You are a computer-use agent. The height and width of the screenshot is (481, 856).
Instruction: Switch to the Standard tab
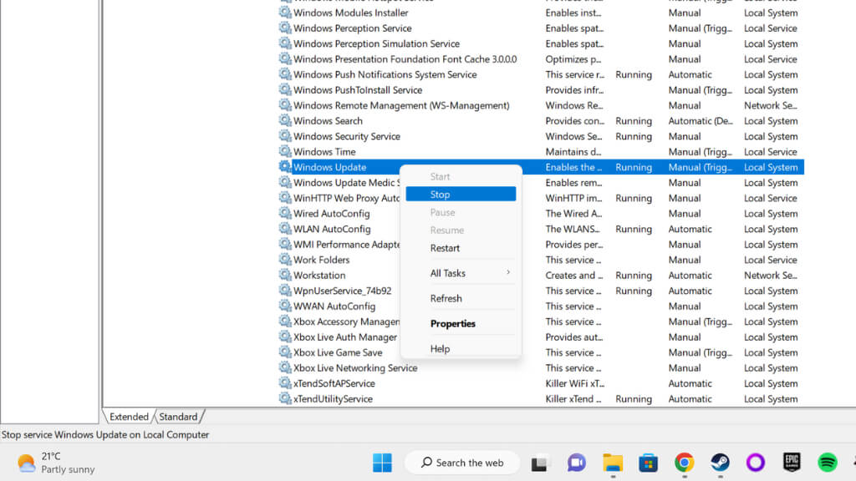[179, 417]
